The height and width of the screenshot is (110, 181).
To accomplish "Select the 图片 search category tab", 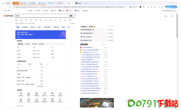I will coord(31,20).
